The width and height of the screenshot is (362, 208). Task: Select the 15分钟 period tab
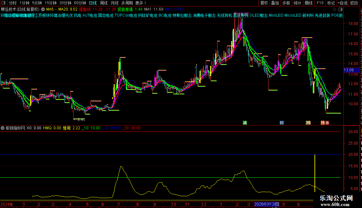click(x=50, y=3)
